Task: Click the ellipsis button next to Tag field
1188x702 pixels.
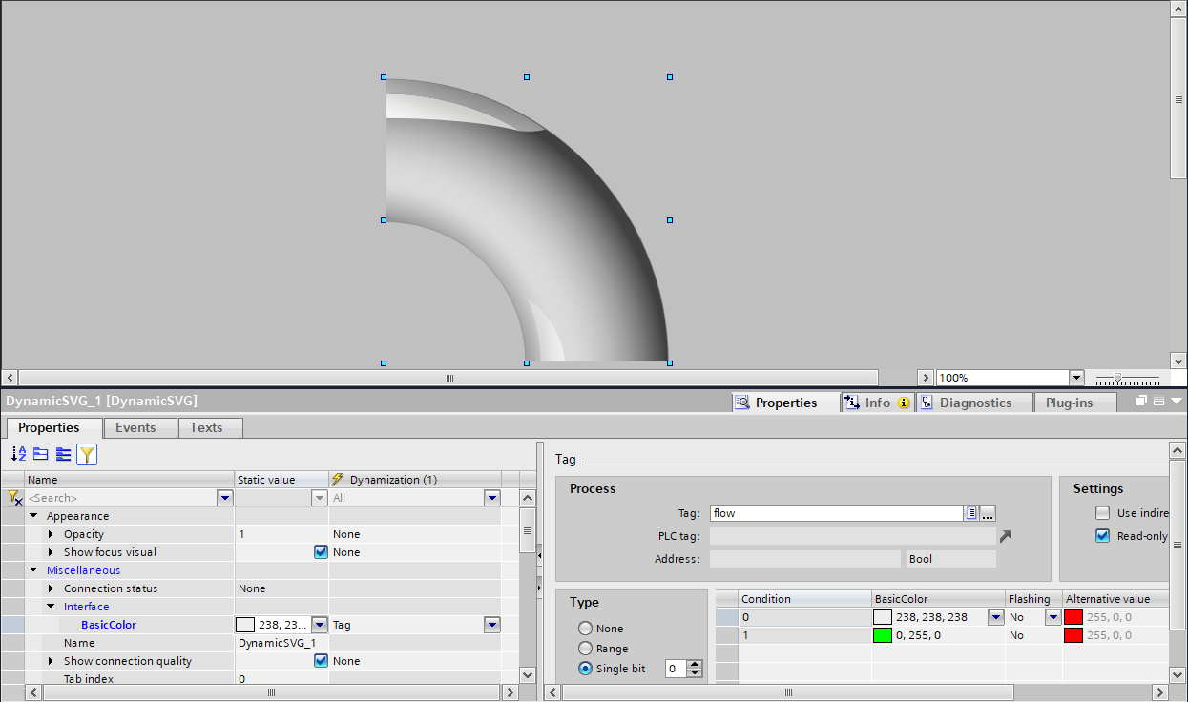Action: coord(988,513)
